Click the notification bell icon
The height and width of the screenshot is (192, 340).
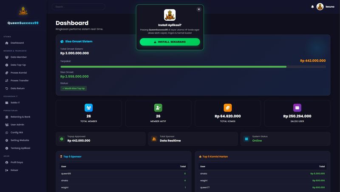pos(312,7)
